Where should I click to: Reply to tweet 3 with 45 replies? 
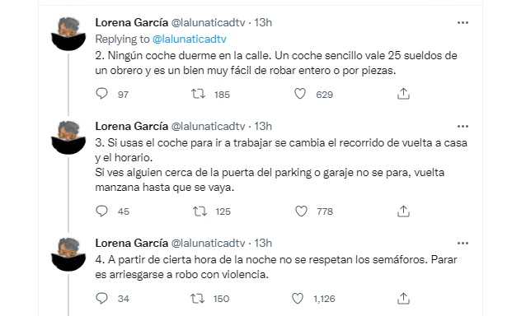(102, 211)
